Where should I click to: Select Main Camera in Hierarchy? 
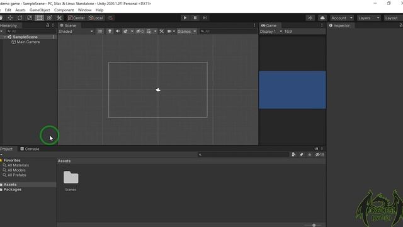click(28, 42)
